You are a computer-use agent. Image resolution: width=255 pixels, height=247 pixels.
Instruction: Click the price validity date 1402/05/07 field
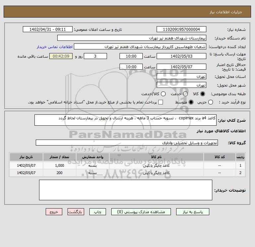tap(181, 67)
